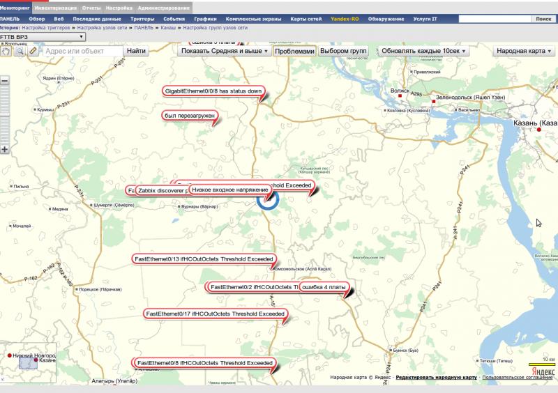Open the 'ПАНЕЛЬ' submenu item
The height and width of the screenshot is (393, 558).
(x=10, y=19)
